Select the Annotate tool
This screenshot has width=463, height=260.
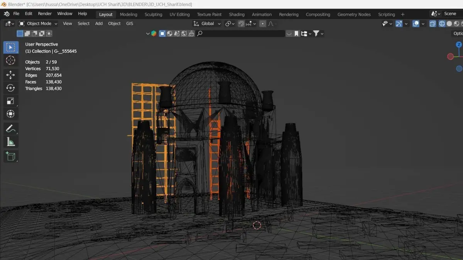(10, 129)
